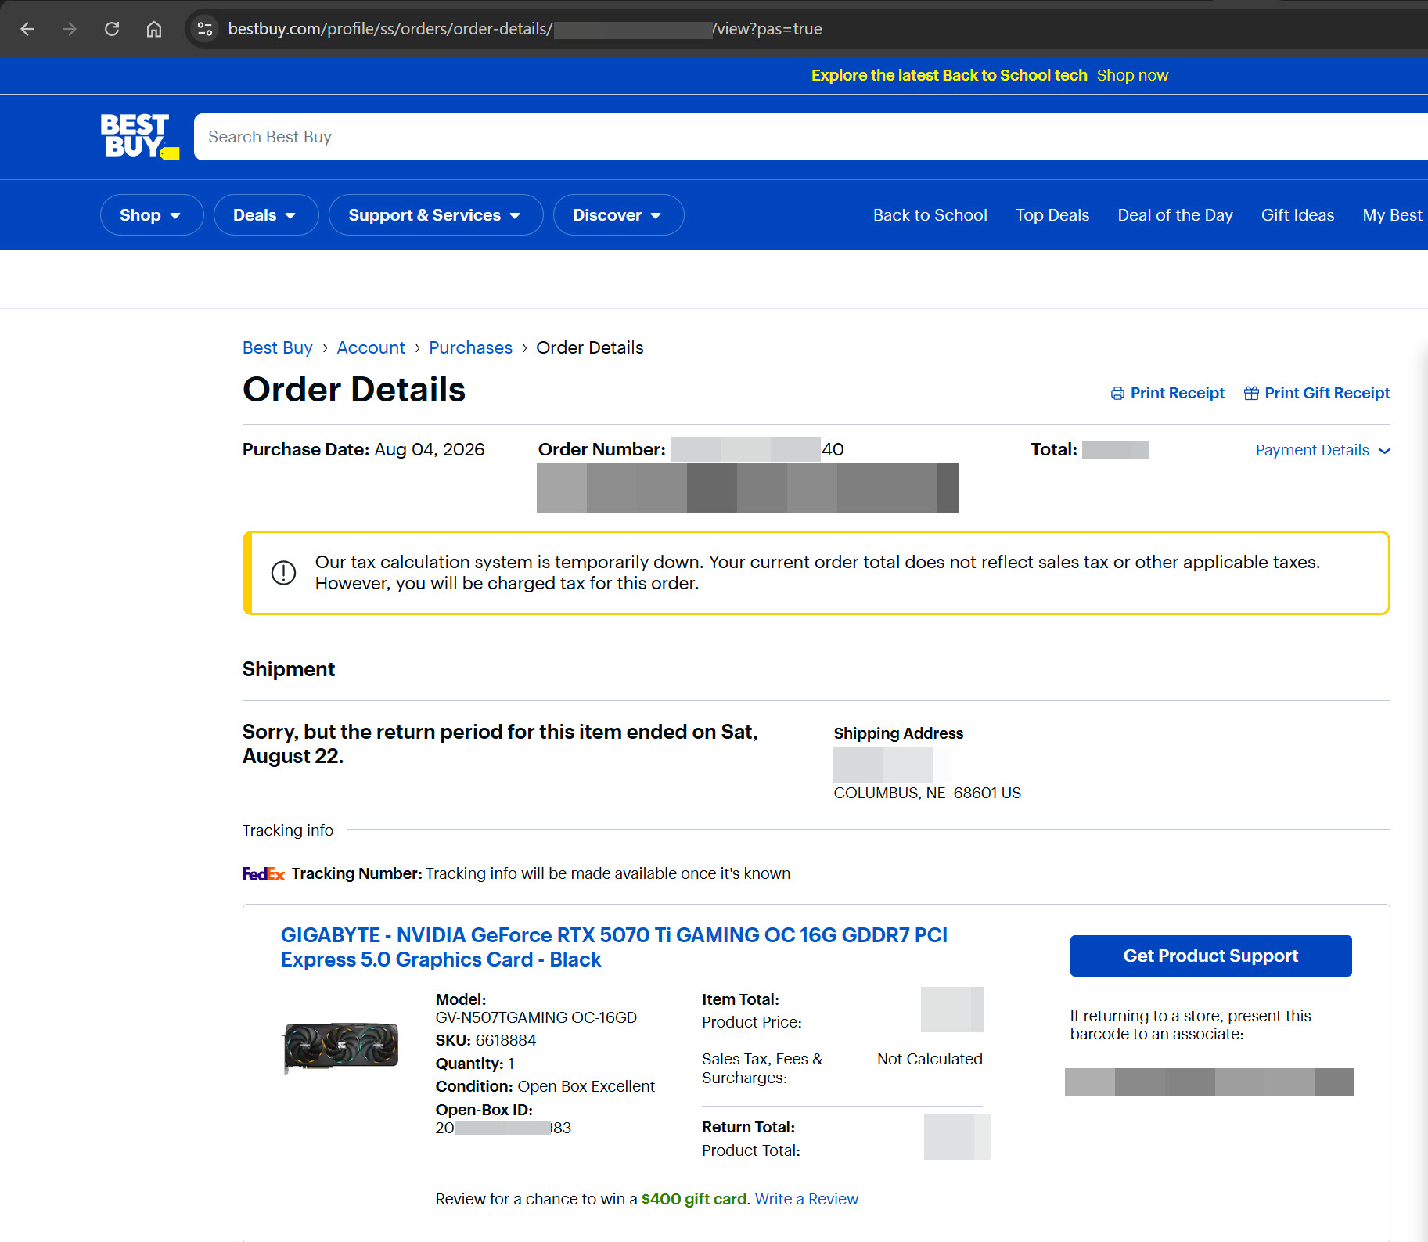Click the COLUMBUS, NE 68601 US address

click(927, 793)
